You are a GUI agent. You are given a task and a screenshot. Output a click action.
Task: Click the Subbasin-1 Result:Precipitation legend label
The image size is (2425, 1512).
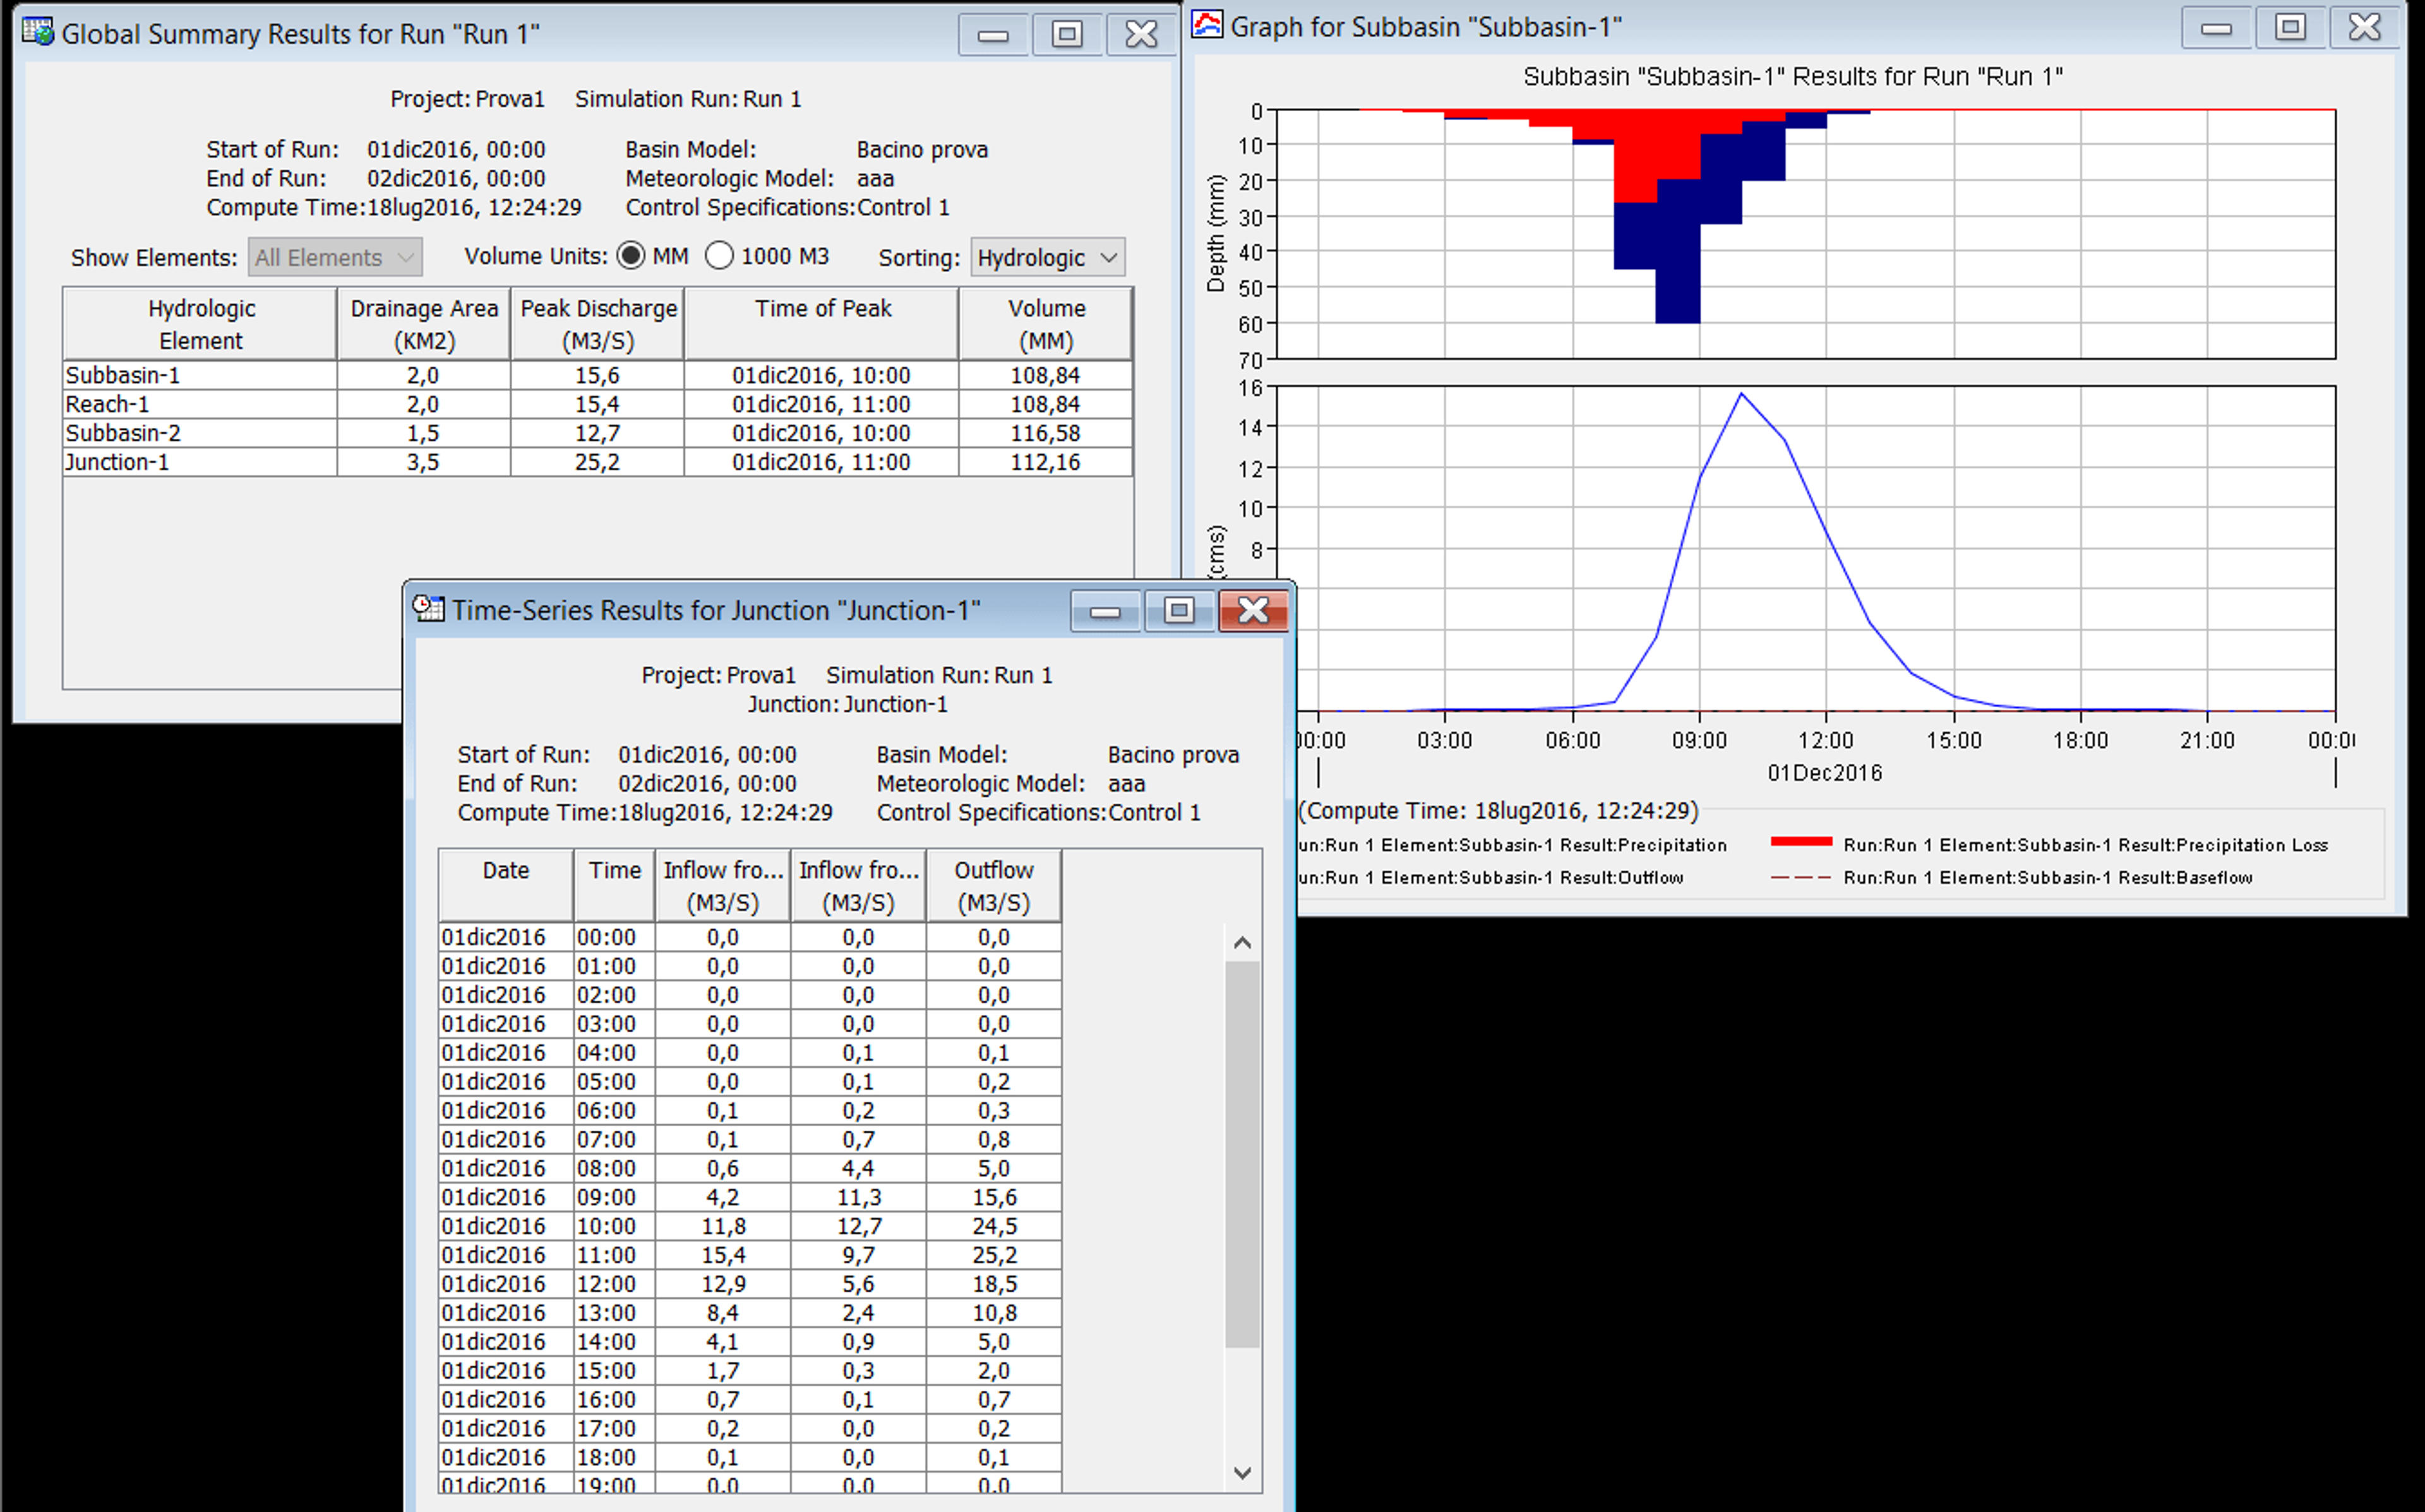(x=1512, y=845)
